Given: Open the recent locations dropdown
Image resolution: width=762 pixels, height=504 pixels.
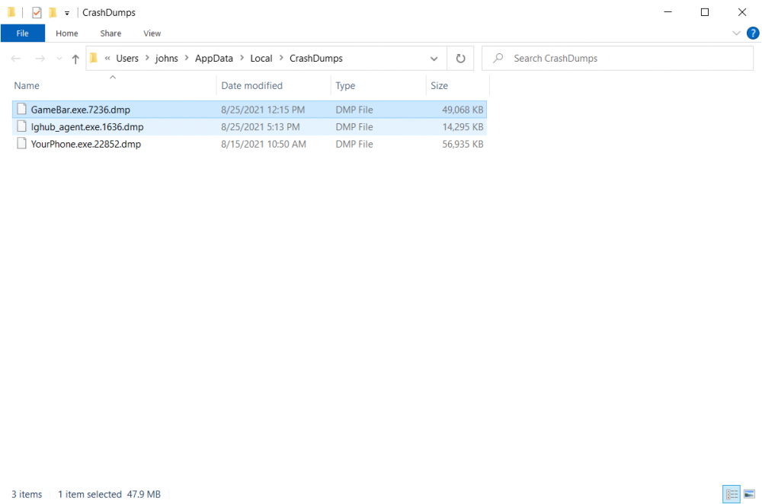Looking at the screenshot, I should click(x=59, y=59).
